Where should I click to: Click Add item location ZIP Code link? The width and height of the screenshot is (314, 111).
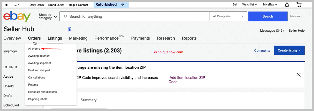click(187, 80)
